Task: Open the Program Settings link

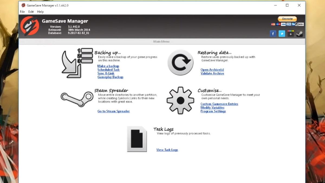Action: click(213, 111)
